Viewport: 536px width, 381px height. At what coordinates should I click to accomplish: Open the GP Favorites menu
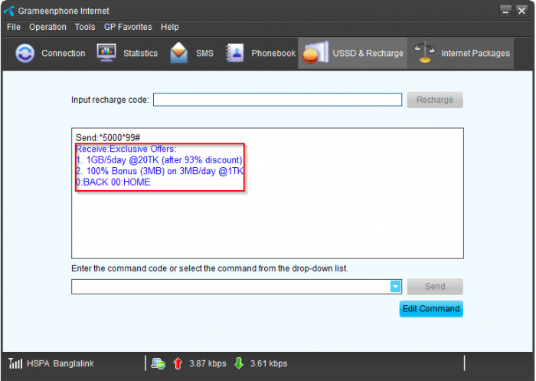128,27
